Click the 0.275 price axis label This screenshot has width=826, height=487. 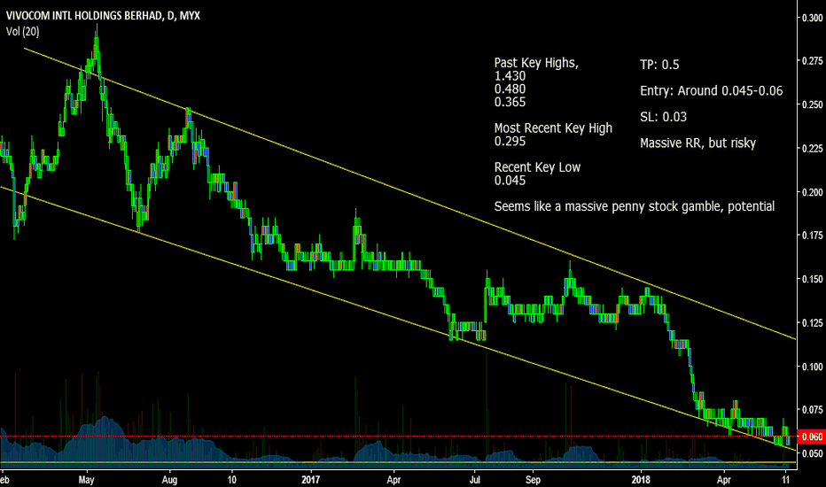tap(813, 61)
